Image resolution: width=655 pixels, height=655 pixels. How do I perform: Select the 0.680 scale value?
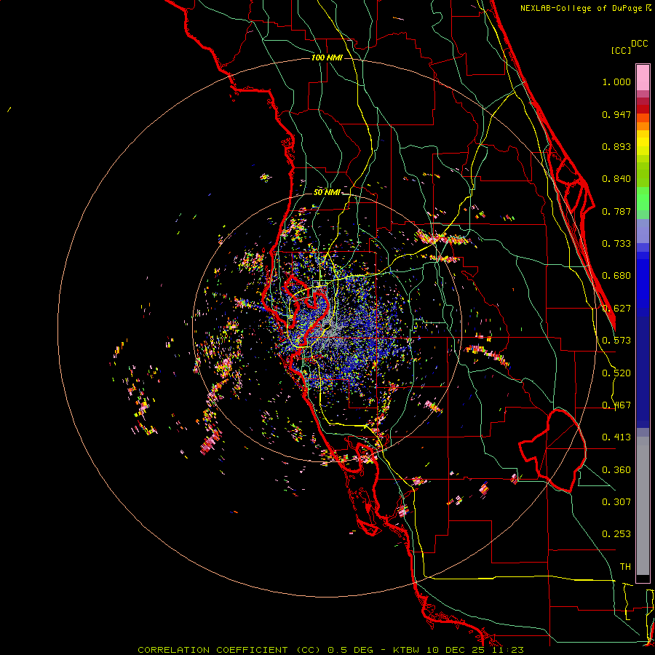tap(616, 276)
